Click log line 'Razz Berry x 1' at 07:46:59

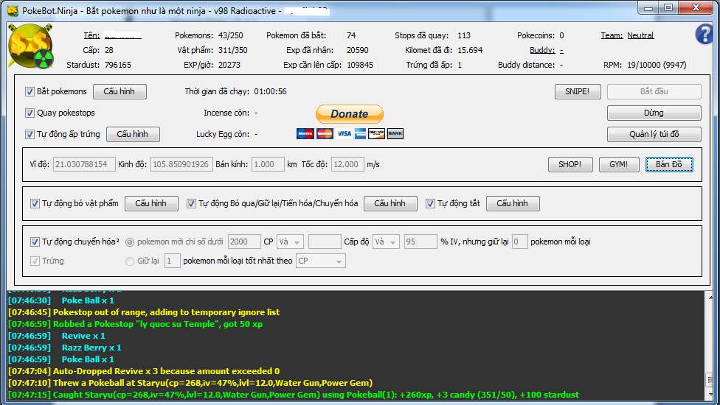[x=65, y=348]
